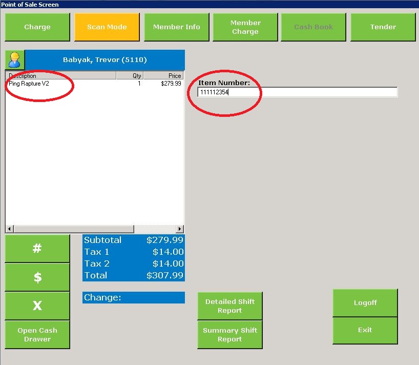Click the Subtotal $279.99 line

[134, 240]
